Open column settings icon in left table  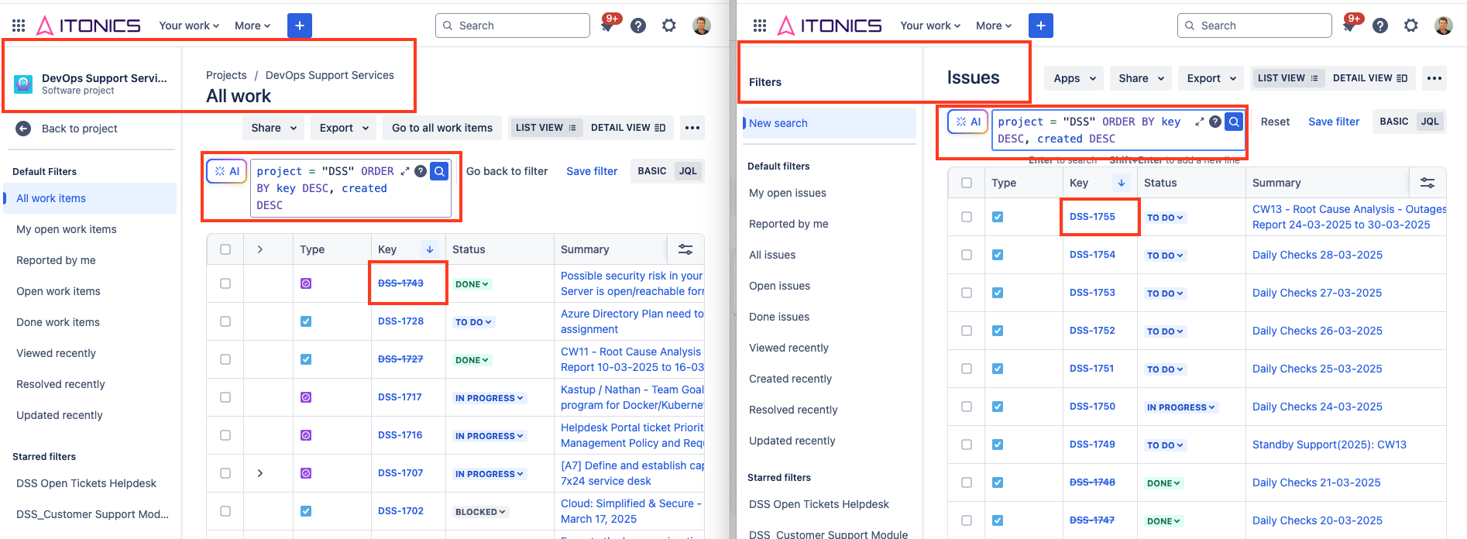[x=685, y=249]
